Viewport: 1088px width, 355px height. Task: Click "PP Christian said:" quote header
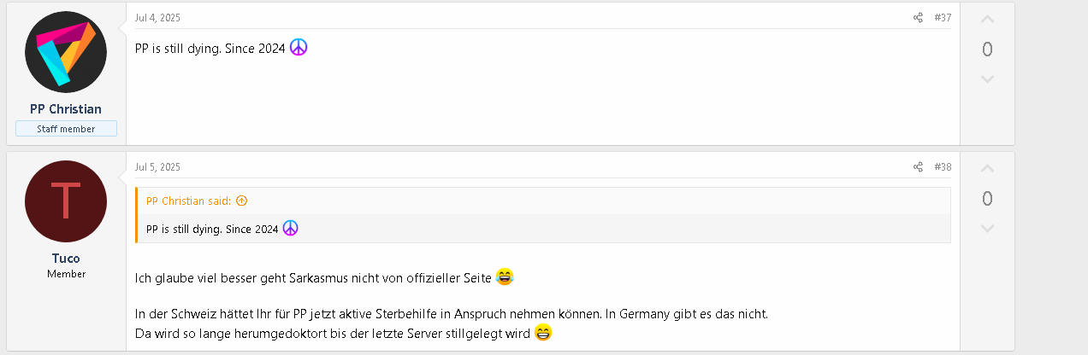188,201
